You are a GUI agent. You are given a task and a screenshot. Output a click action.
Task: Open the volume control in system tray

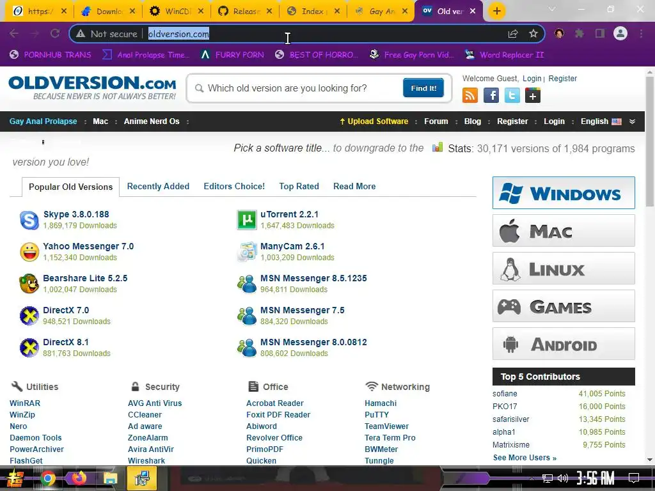pyautogui.click(x=563, y=478)
